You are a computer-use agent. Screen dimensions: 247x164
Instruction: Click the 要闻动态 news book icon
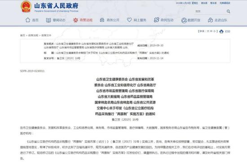pos(49,20)
